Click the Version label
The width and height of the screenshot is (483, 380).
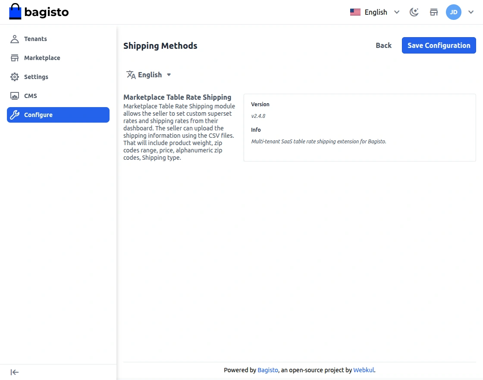[260, 104]
